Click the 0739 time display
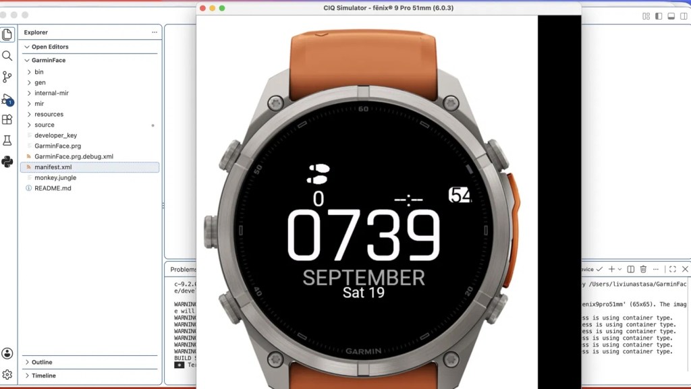This screenshot has height=389, width=691. pos(364,235)
